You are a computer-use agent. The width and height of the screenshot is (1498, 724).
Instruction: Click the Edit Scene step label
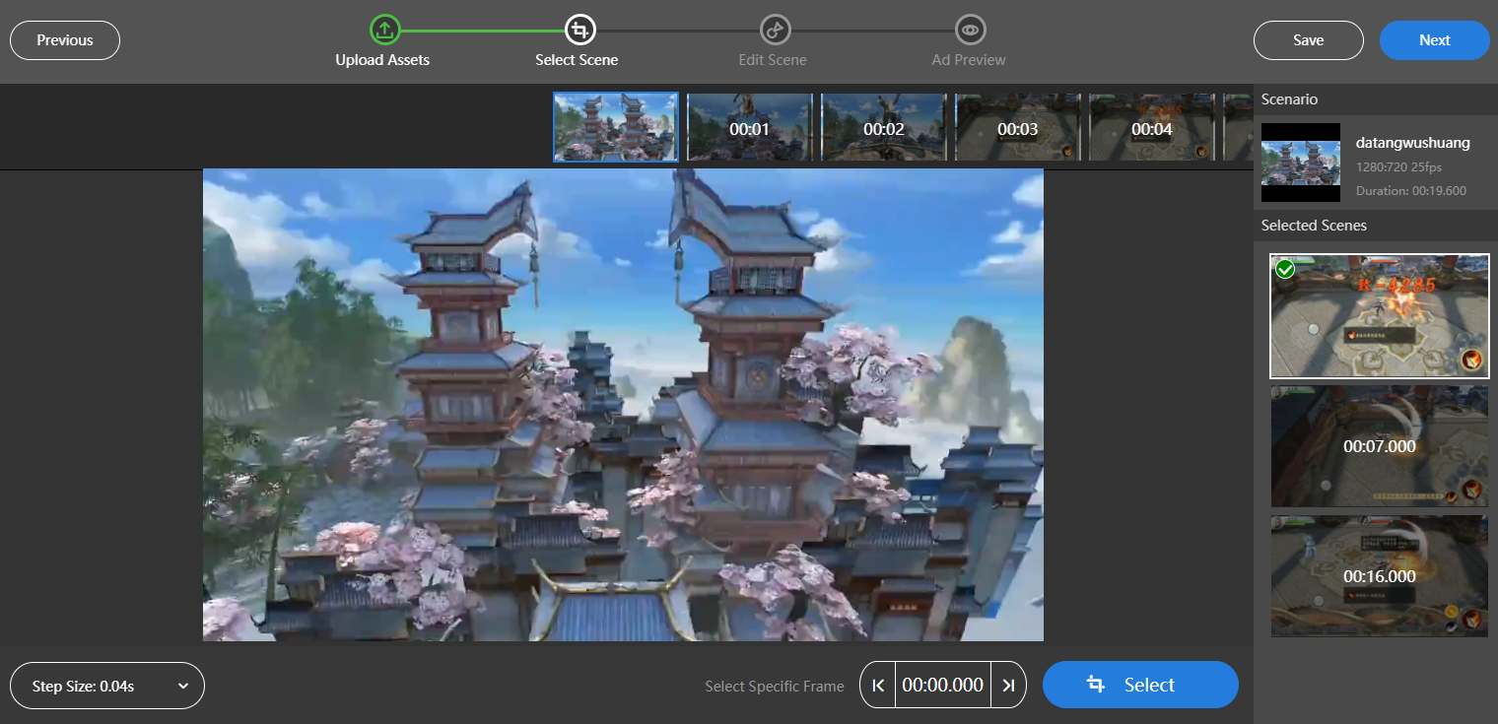pyautogui.click(x=773, y=60)
